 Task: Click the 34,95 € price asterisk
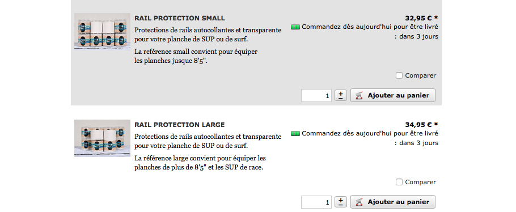(436, 125)
